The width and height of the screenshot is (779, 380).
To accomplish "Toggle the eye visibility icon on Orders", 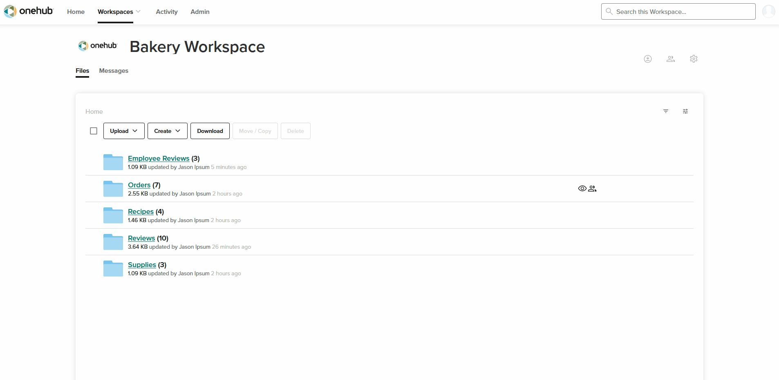I will [x=582, y=189].
